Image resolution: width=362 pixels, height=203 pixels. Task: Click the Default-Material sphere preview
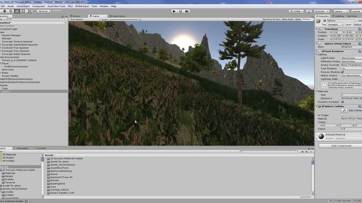tap(321, 136)
